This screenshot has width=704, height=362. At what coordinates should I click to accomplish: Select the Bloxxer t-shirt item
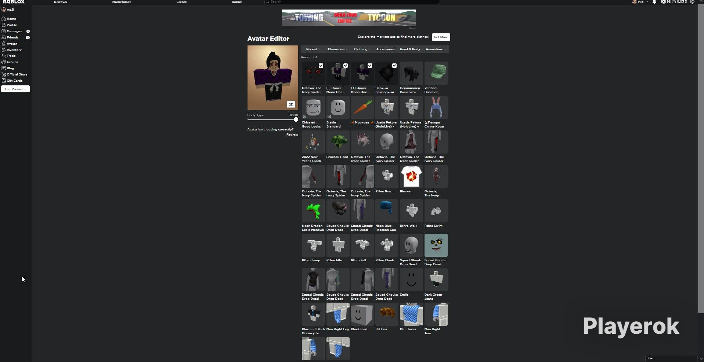point(411,177)
